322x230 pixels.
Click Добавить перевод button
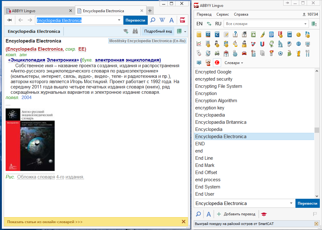(x=236, y=214)
